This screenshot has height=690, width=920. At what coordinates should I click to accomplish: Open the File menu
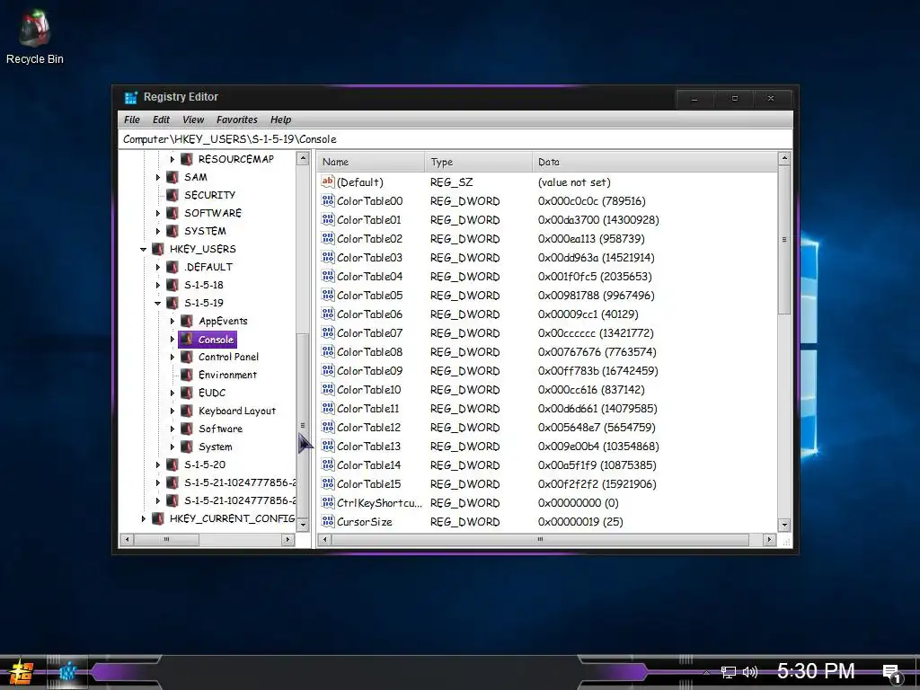click(x=132, y=119)
